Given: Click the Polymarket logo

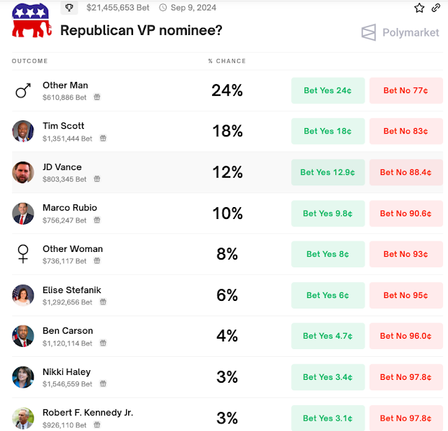Looking at the screenshot, I should (x=400, y=33).
